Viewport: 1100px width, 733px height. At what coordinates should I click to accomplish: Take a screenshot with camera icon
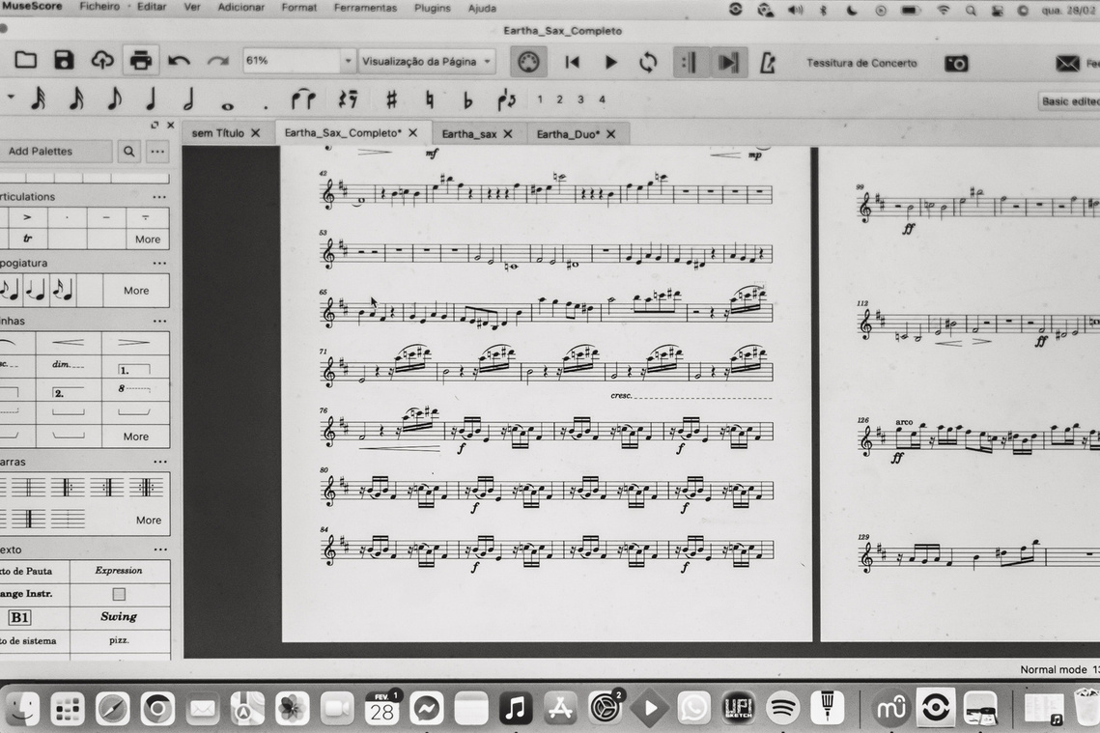pos(956,64)
